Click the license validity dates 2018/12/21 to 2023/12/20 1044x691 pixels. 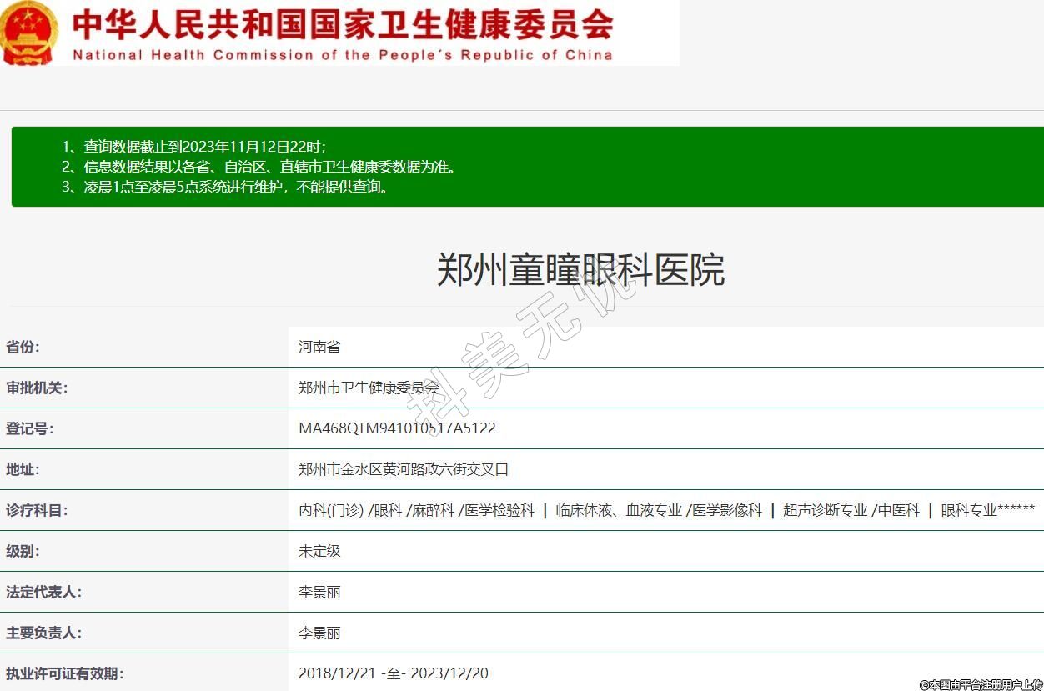click(393, 673)
